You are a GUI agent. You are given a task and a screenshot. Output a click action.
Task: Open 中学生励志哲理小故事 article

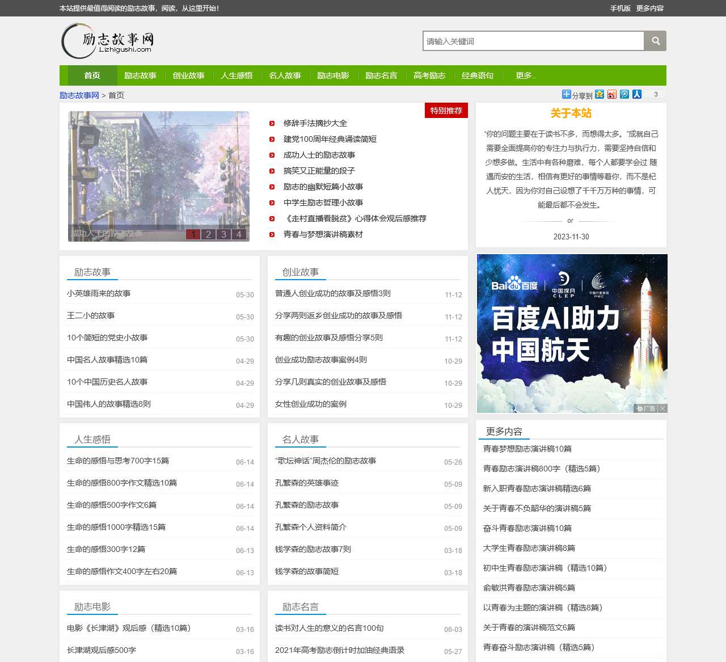[323, 203]
